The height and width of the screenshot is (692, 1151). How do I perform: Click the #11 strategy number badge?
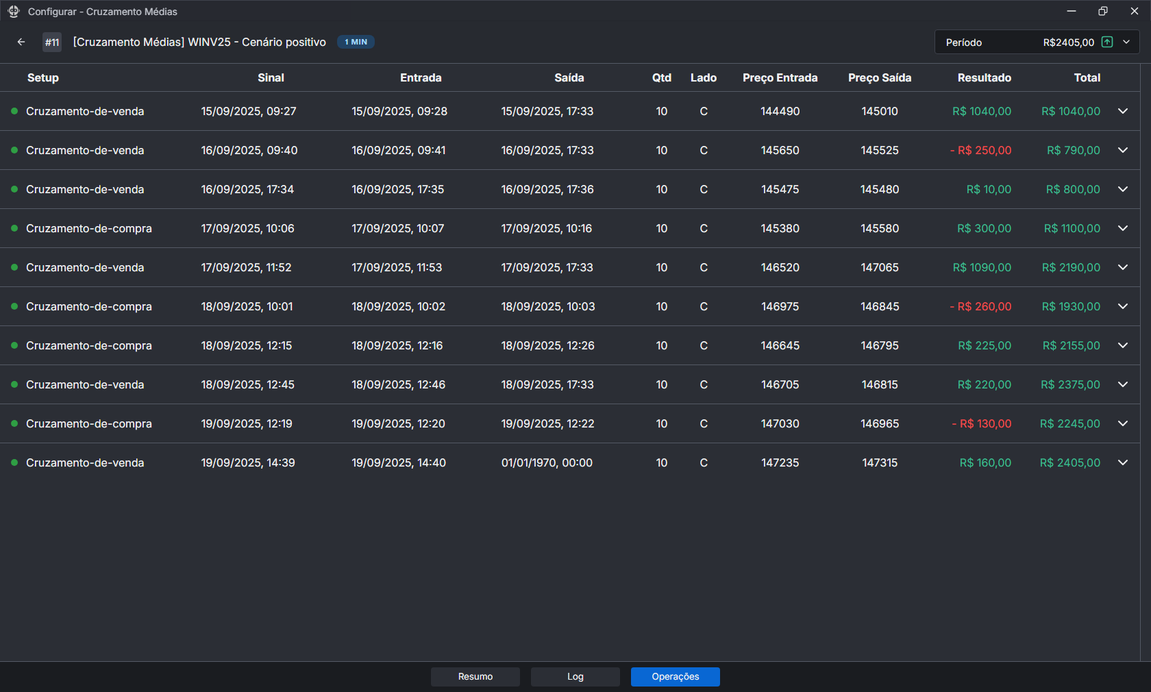tap(52, 42)
